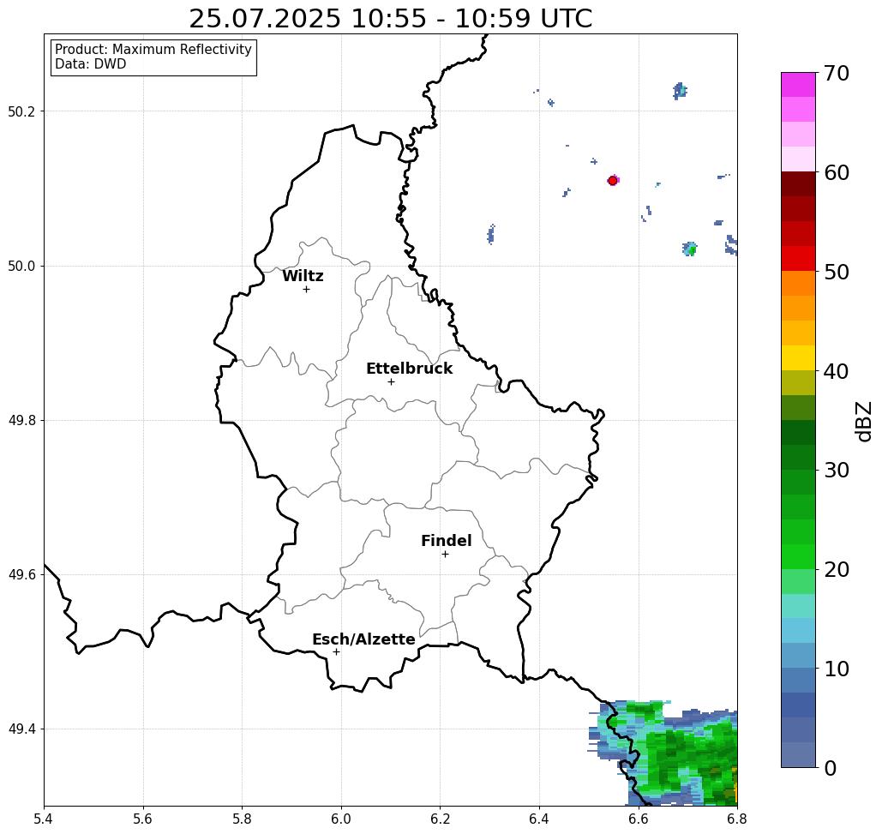Click the 0 label on the colorbar
The width and height of the screenshot is (882, 834).
coord(831,768)
